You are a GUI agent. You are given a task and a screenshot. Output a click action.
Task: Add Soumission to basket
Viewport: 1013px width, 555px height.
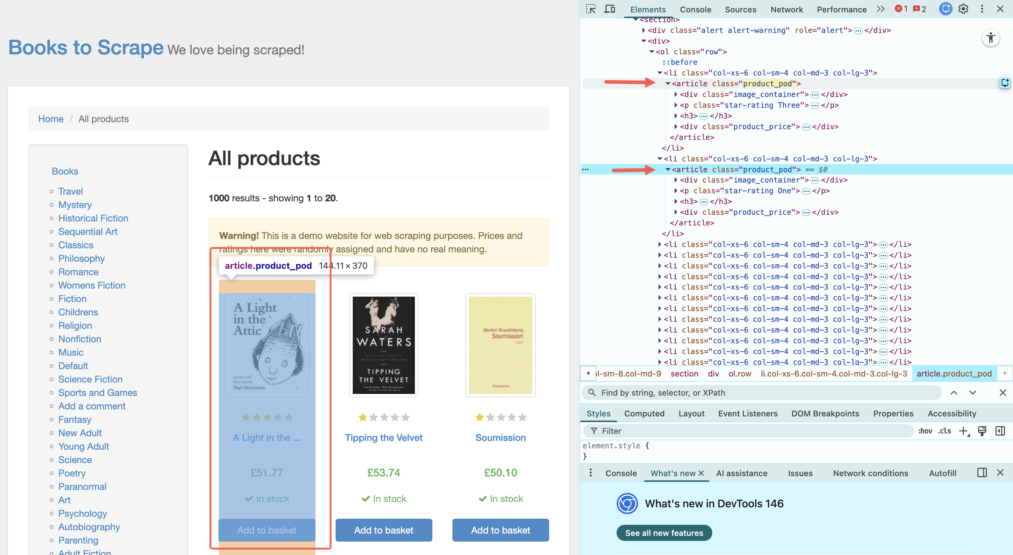click(x=500, y=530)
